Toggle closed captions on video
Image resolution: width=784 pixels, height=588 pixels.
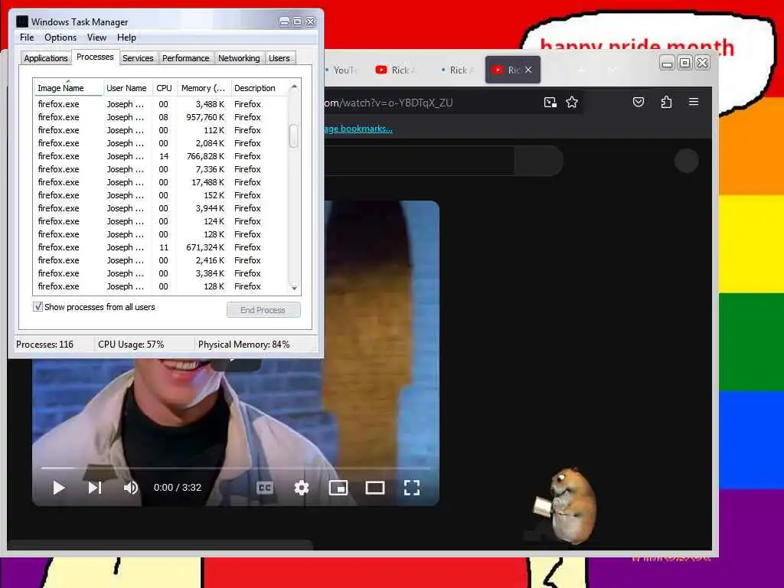[x=264, y=488]
